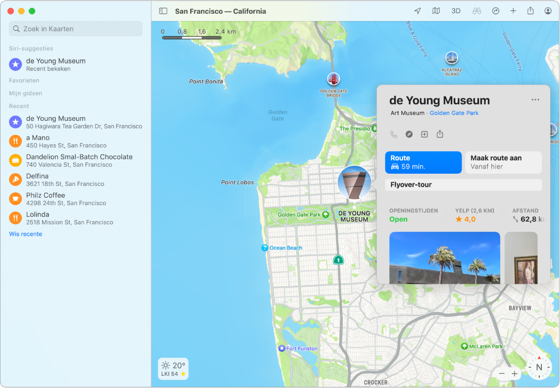The height and width of the screenshot is (388, 560).
Task: Select Philz Coffee from recent searches
Action: point(45,199)
